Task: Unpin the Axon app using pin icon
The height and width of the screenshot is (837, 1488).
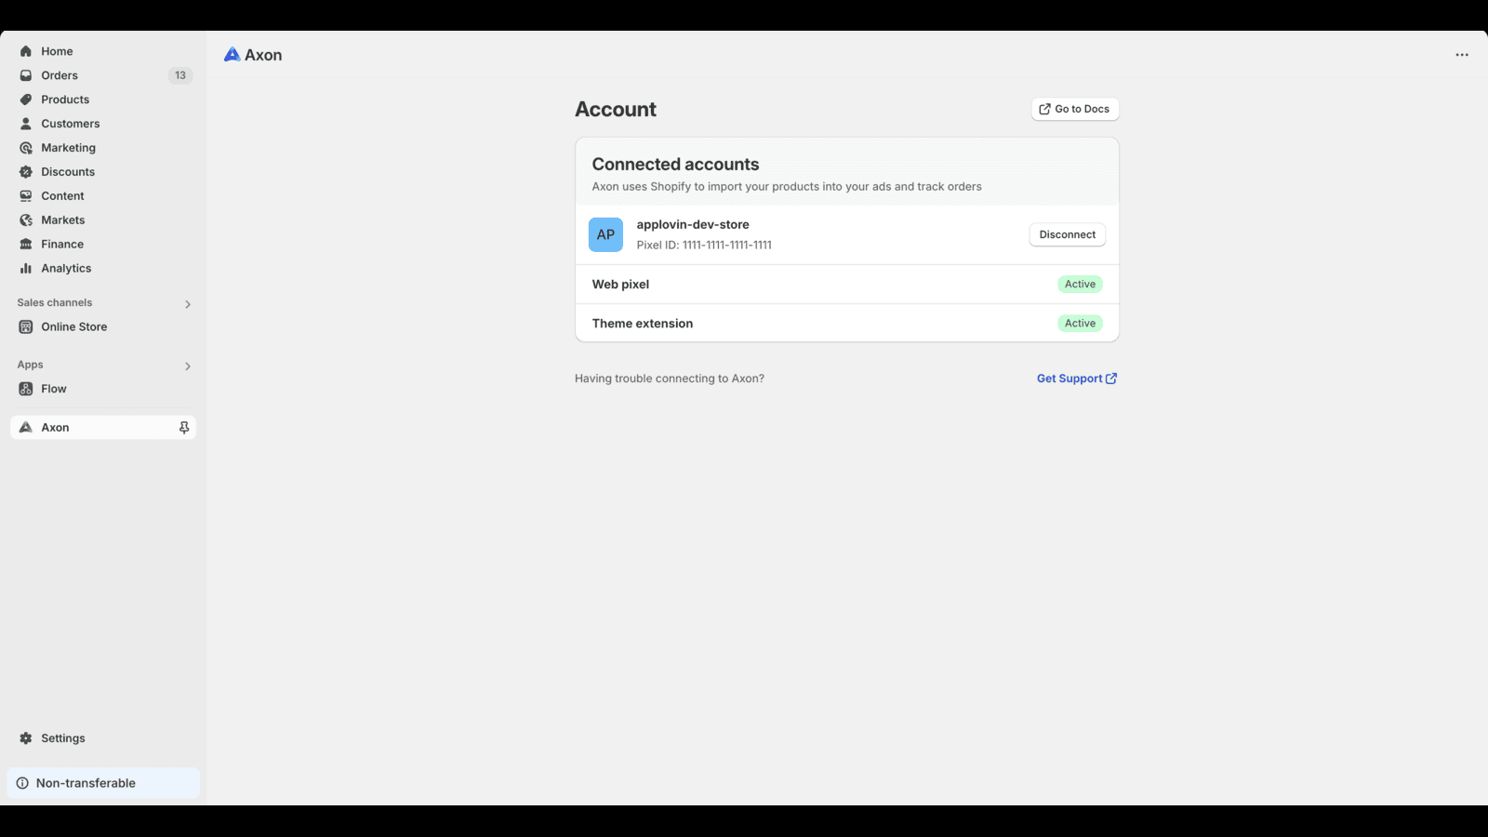Action: [x=184, y=428]
